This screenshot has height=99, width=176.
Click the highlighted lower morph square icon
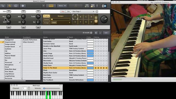click(96, 21)
